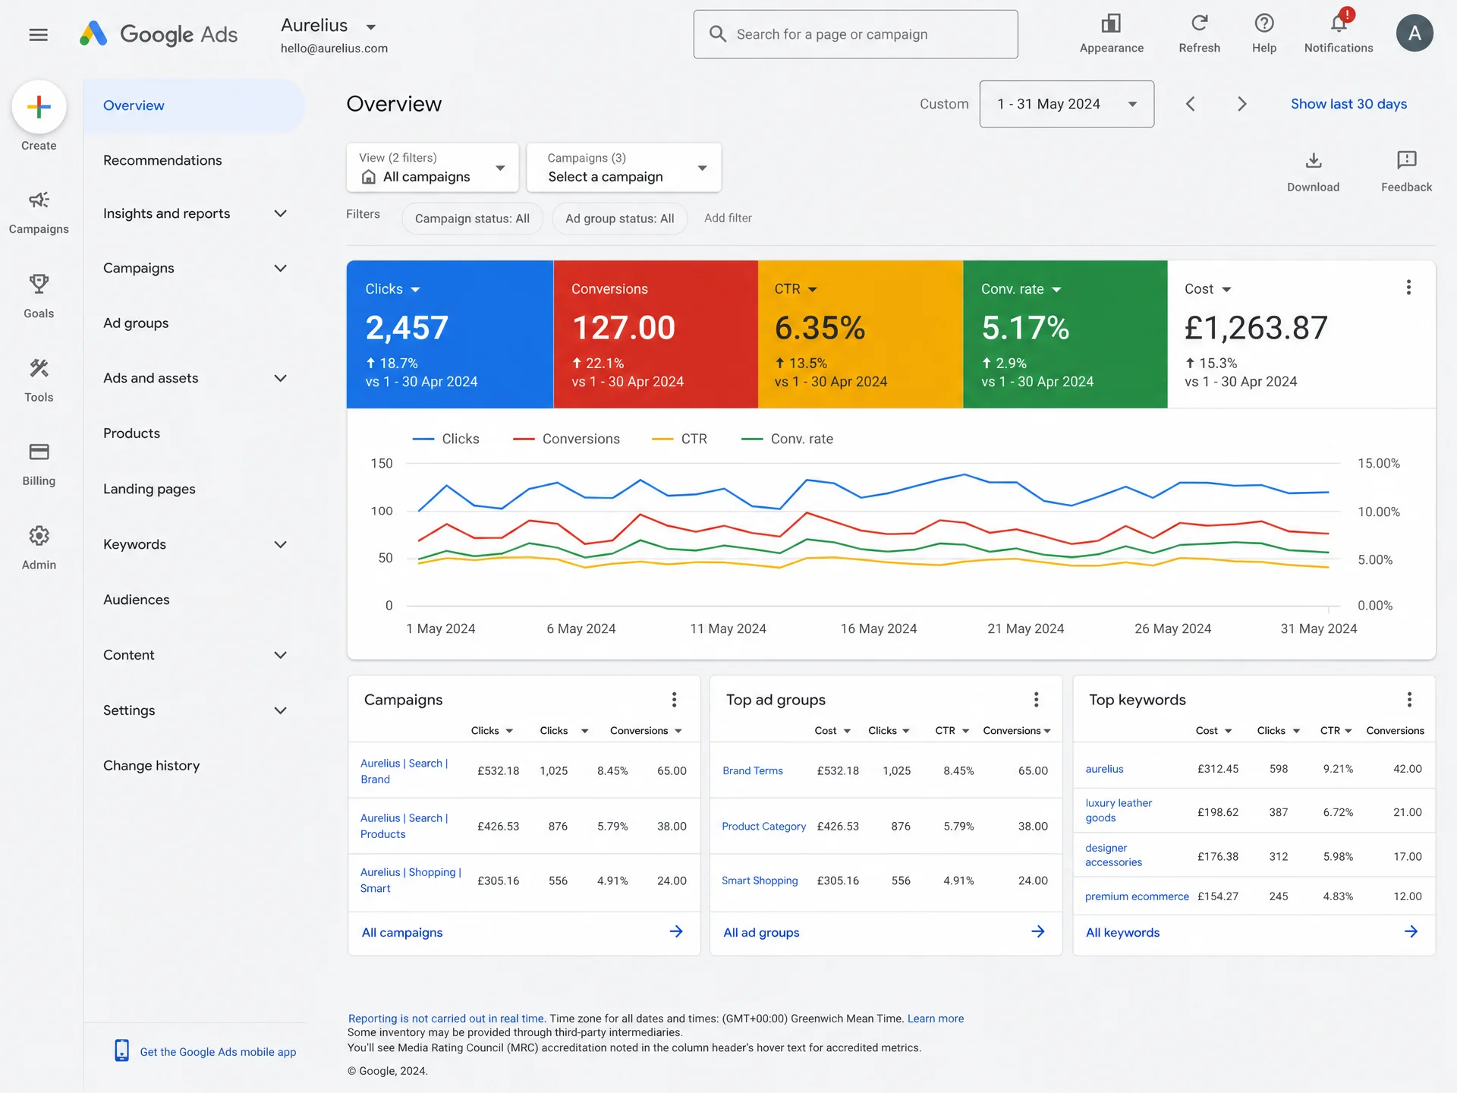
Task: Click the mobile phone app icon
Action: pyautogui.click(x=121, y=1050)
